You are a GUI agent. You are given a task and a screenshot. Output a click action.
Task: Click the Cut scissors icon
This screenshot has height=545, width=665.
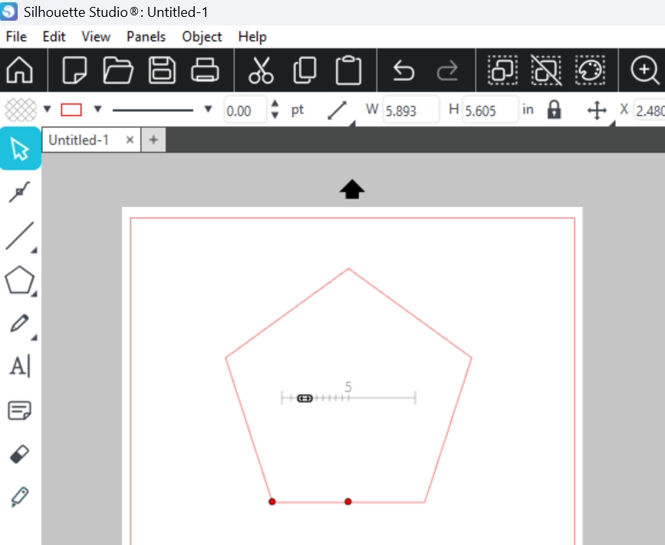click(x=261, y=71)
